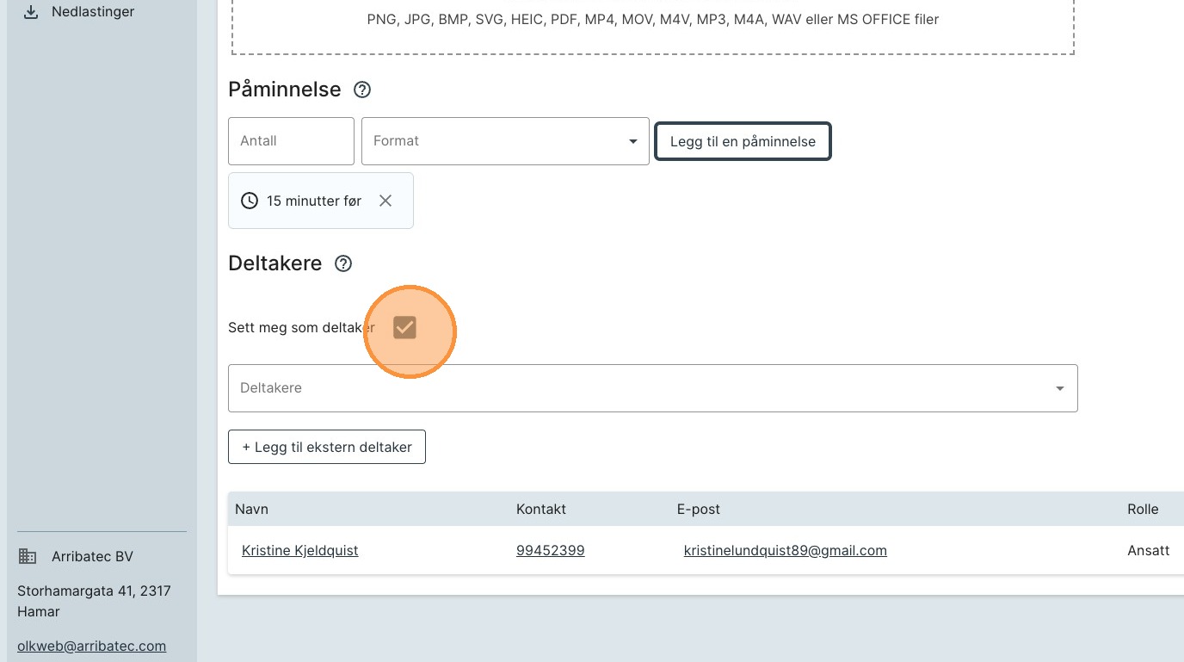
Task: Click the Navn column header
Action: (251, 509)
